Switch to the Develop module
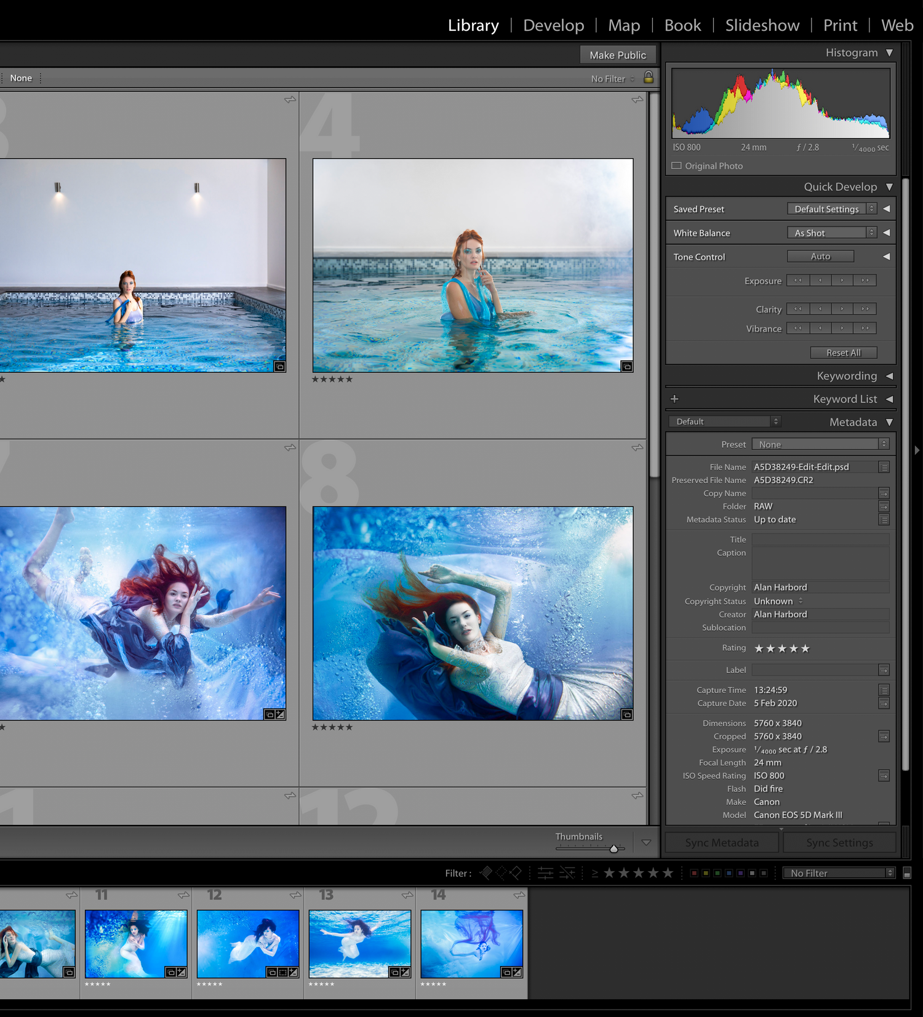Image resolution: width=923 pixels, height=1017 pixels. click(554, 25)
